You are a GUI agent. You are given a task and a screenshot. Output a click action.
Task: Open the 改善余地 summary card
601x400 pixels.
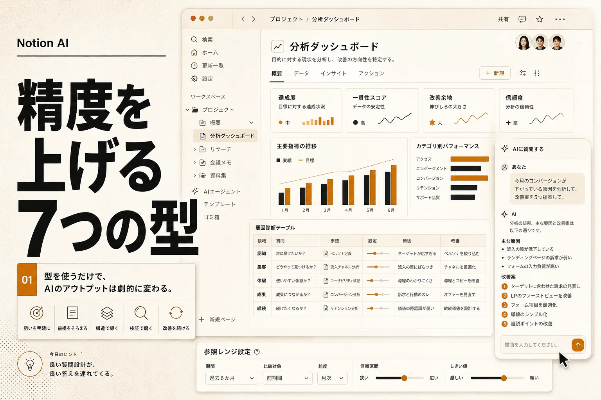tap(459, 111)
